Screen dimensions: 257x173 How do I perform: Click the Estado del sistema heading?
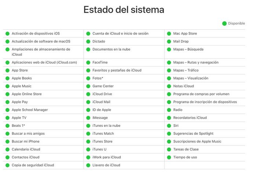(124, 10)
